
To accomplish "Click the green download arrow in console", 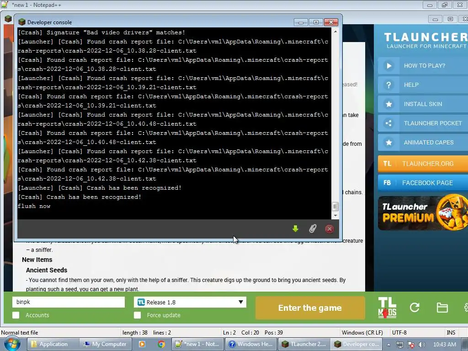I will click(x=295, y=229).
